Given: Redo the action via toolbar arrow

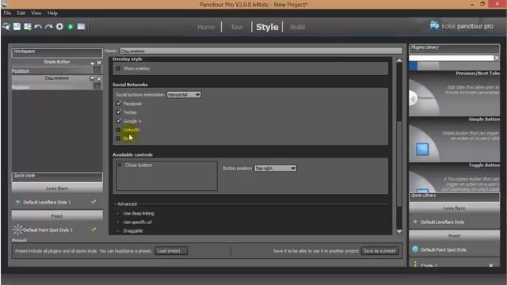Looking at the screenshot, I should tap(49, 26).
